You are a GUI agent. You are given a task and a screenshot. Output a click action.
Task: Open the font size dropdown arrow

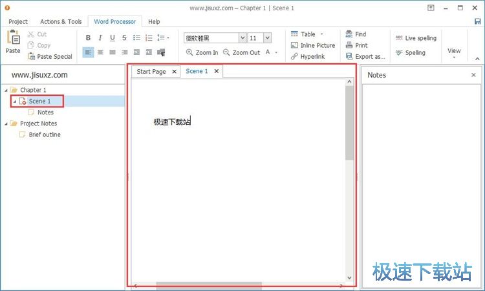coord(268,38)
